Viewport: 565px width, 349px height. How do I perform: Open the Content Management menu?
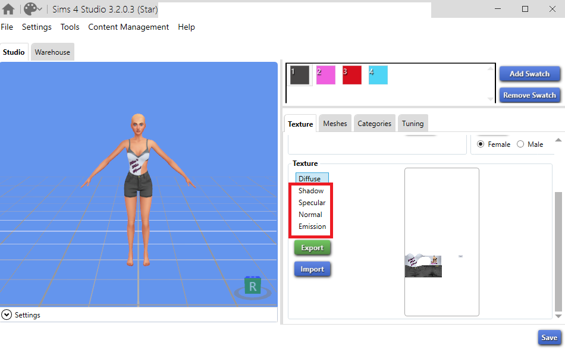coord(128,27)
